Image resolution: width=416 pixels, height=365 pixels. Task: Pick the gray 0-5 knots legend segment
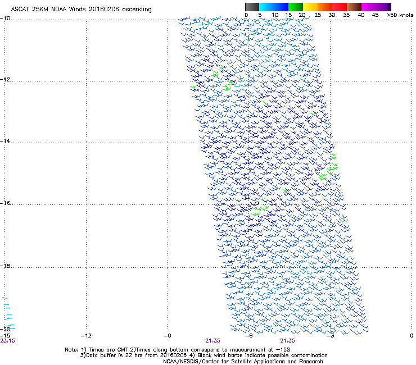(x=252, y=7)
